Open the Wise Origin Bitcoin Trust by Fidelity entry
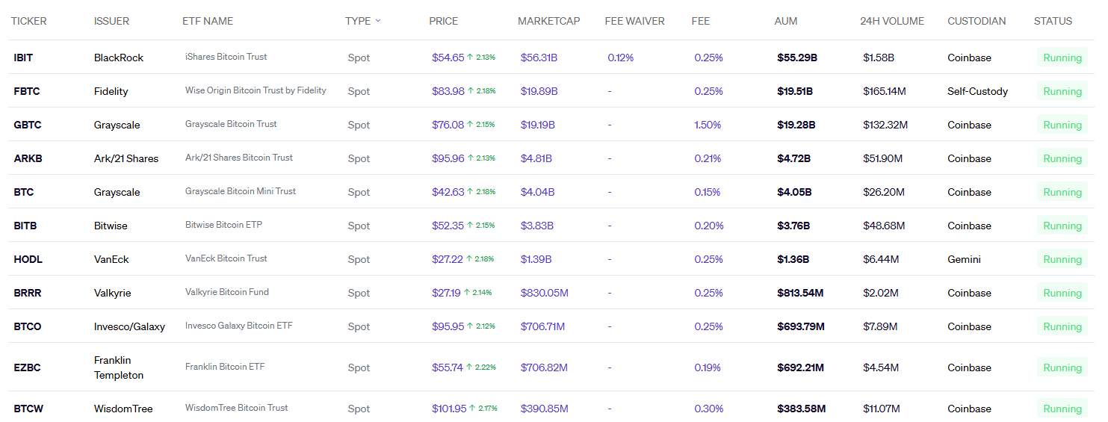1108x422 pixels. pyautogui.click(x=256, y=90)
